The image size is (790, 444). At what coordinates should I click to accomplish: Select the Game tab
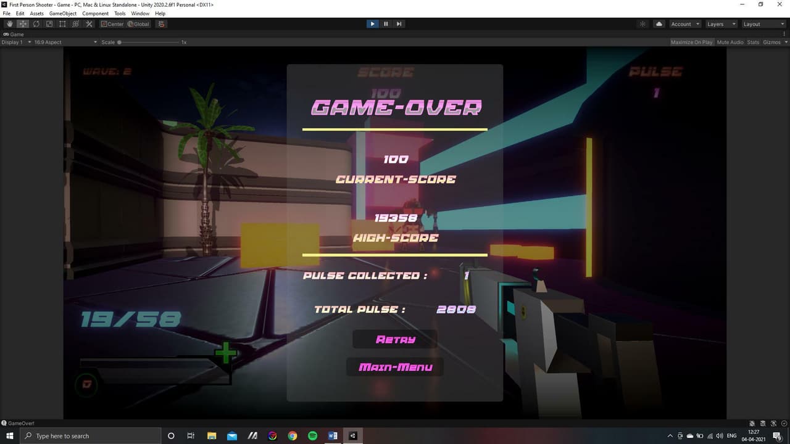(x=14, y=34)
